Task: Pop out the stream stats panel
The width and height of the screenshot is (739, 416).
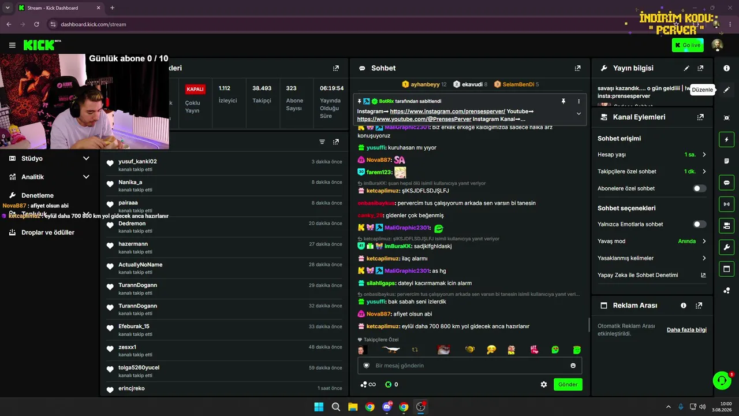Action: (x=336, y=68)
